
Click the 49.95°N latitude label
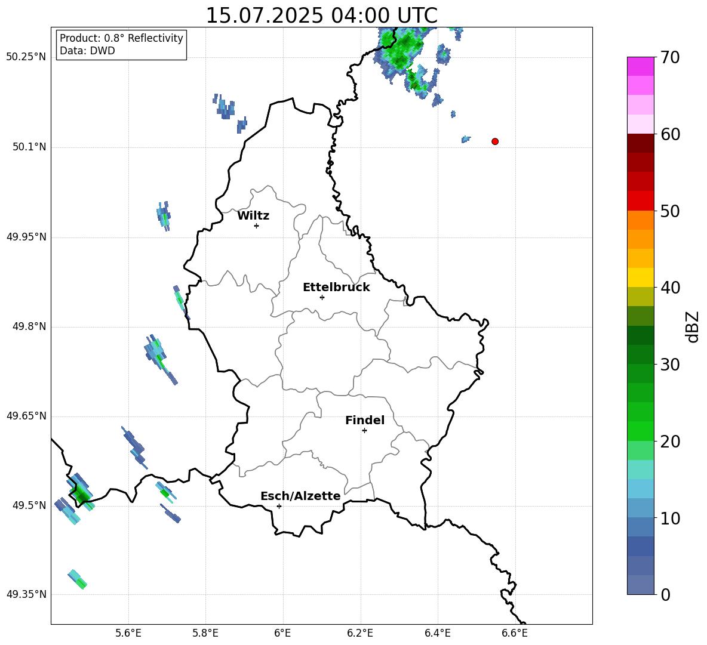coord(26,237)
